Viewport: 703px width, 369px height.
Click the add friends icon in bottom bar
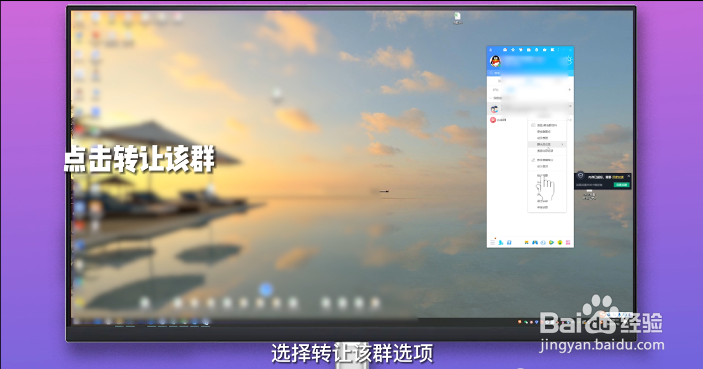(x=501, y=242)
